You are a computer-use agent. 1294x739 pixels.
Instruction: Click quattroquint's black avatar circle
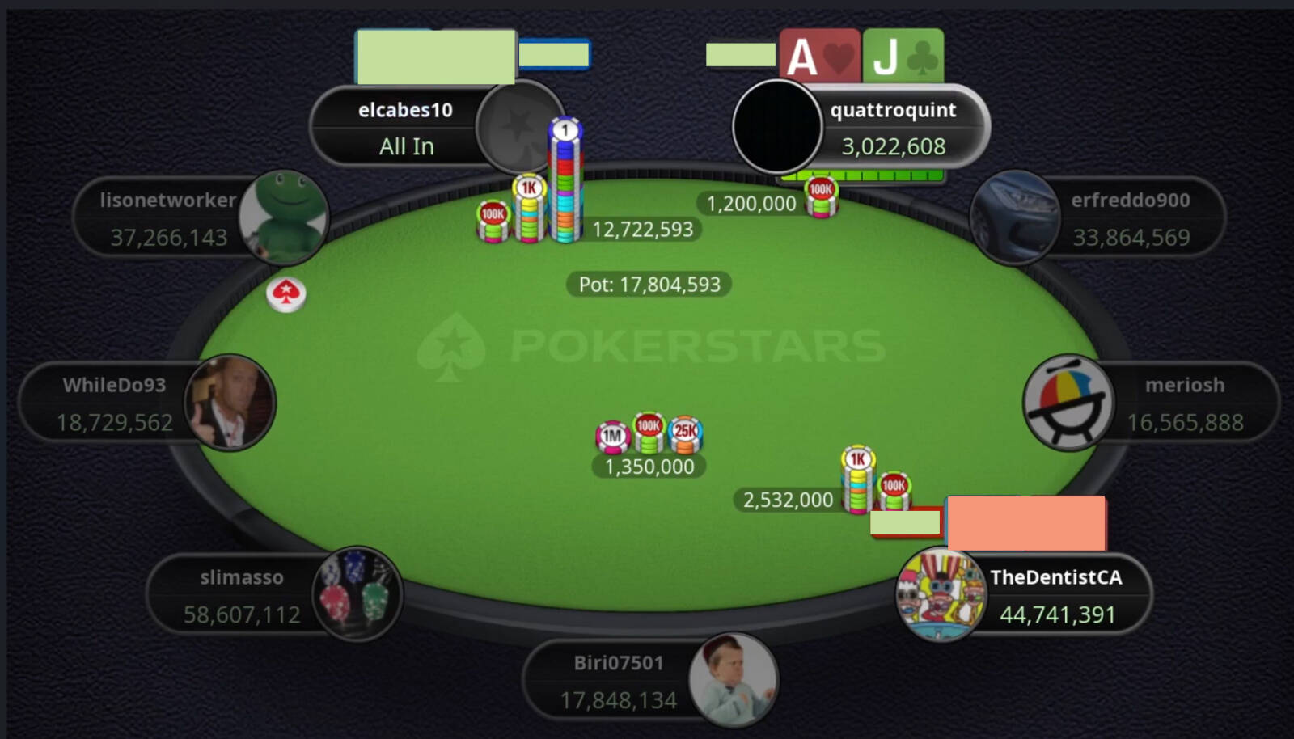777,126
